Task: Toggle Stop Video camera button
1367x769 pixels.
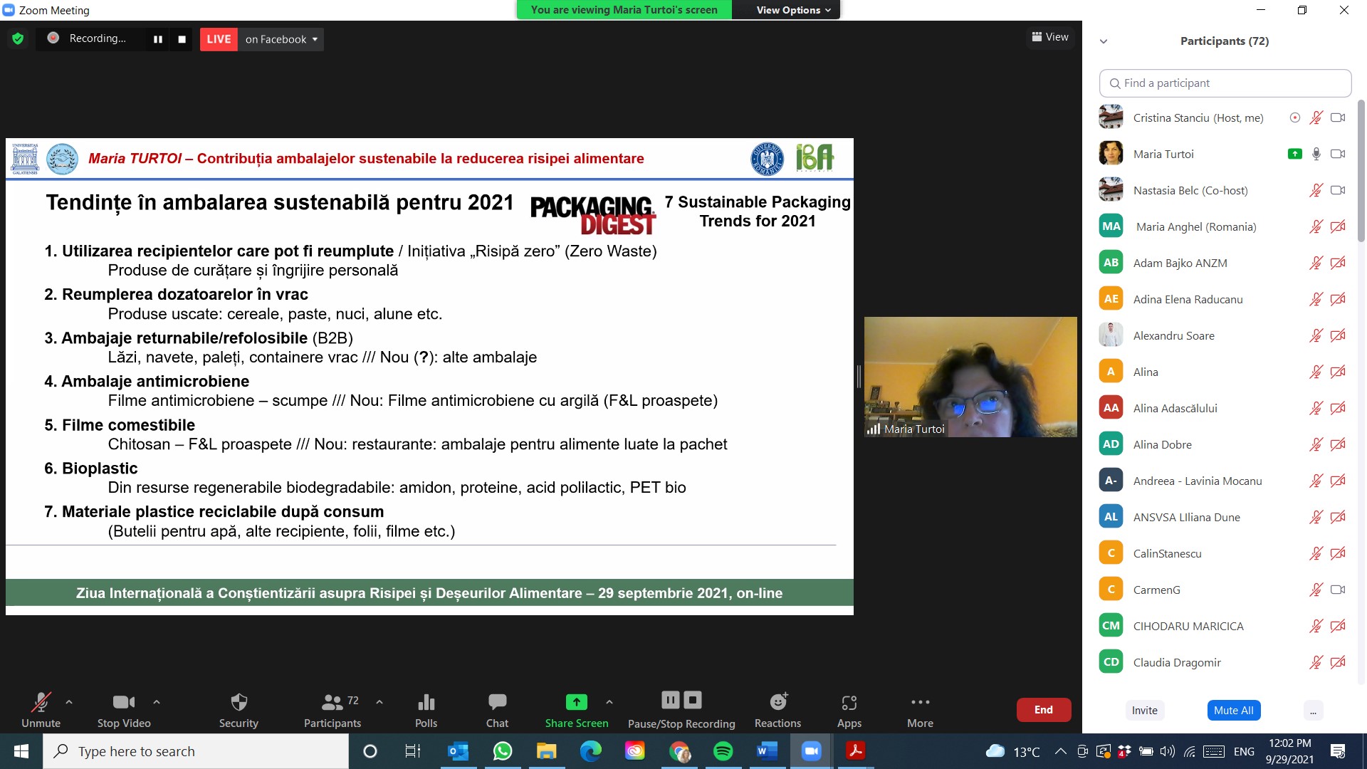Action: [123, 703]
